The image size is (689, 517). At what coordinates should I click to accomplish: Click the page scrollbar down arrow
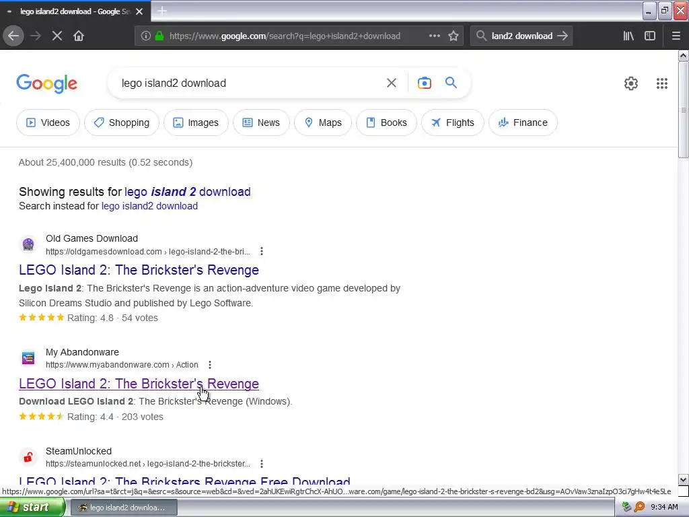click(684, 479)
